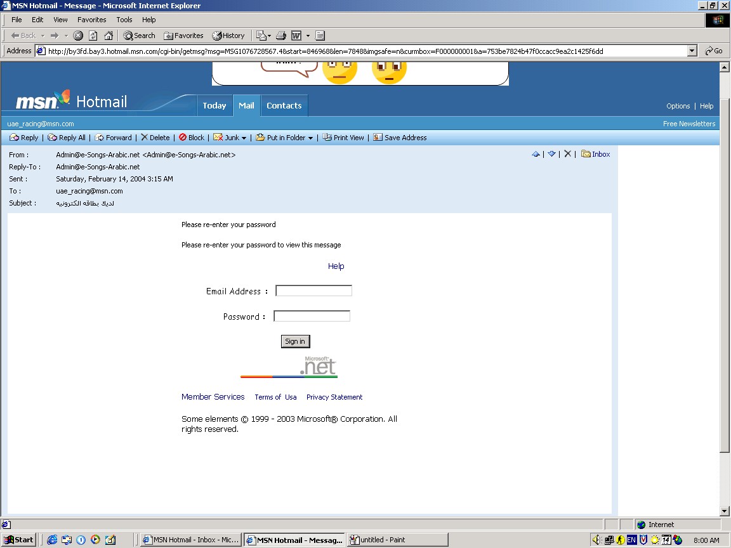Forward this message
Viewport: 731px width, 548px height.
(114, 138)
